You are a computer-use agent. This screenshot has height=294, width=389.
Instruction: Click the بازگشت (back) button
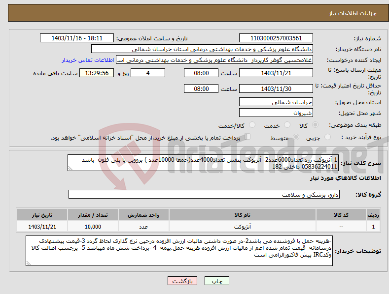coord(182,281)
